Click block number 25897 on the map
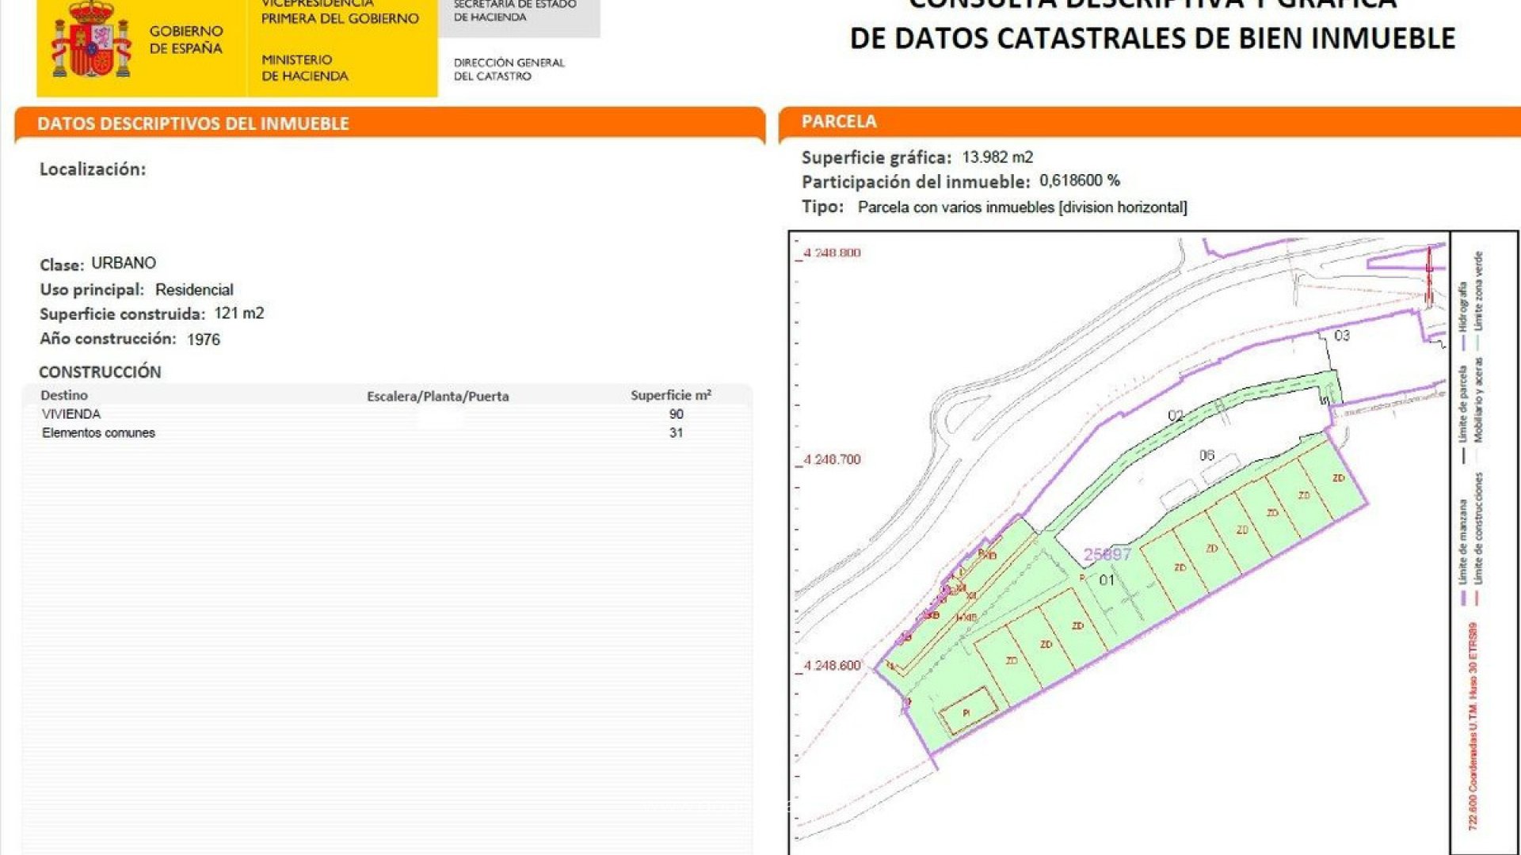 point(1107,555)
